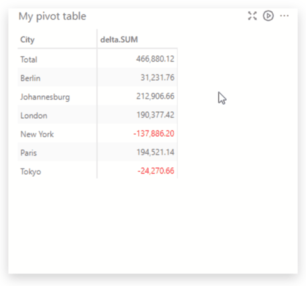306x286 pixels.
Task: Click the red New York value -137,886.20
Action: (154, 133)
